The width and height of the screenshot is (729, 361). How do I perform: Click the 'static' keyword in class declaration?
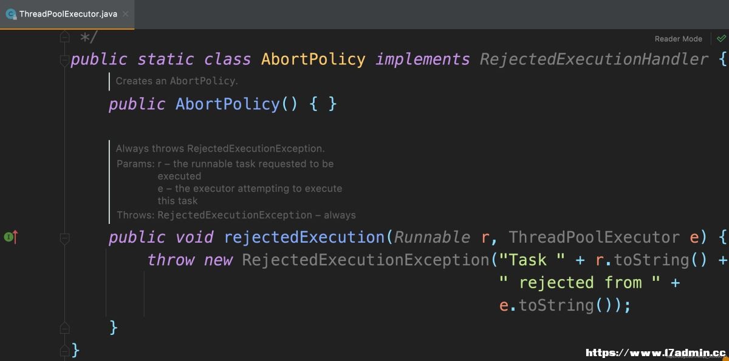point(166,59)
